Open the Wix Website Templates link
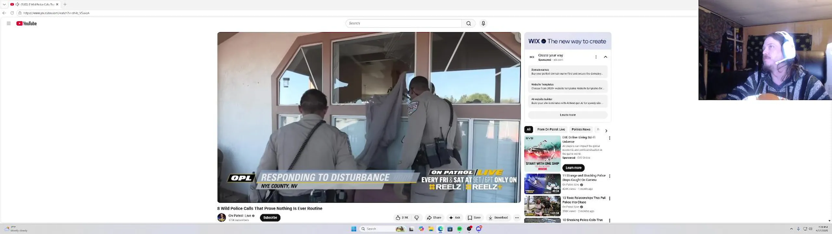832x234 pixels. tap(567, 86)
